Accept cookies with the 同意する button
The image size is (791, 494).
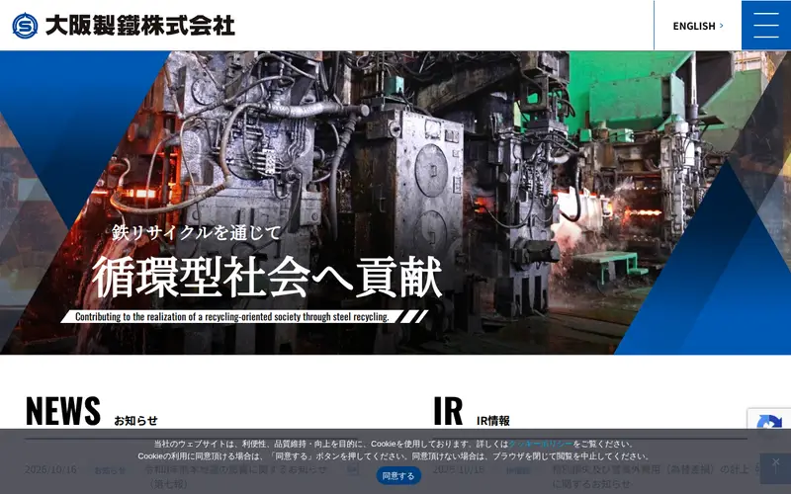(x=398, y=475)
